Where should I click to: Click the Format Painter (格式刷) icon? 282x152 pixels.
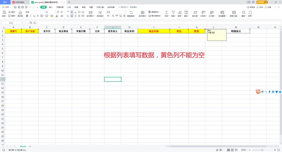tap(20, 12)
